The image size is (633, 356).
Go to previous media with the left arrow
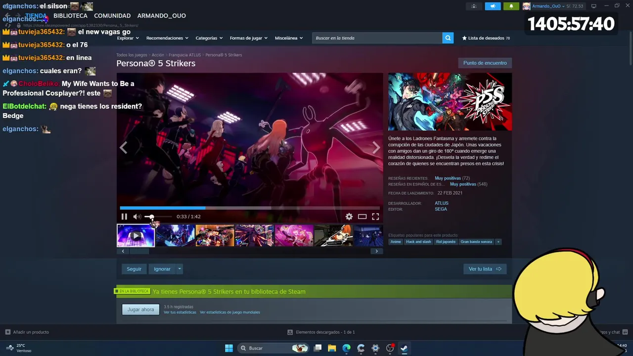(x=124, y=147)
